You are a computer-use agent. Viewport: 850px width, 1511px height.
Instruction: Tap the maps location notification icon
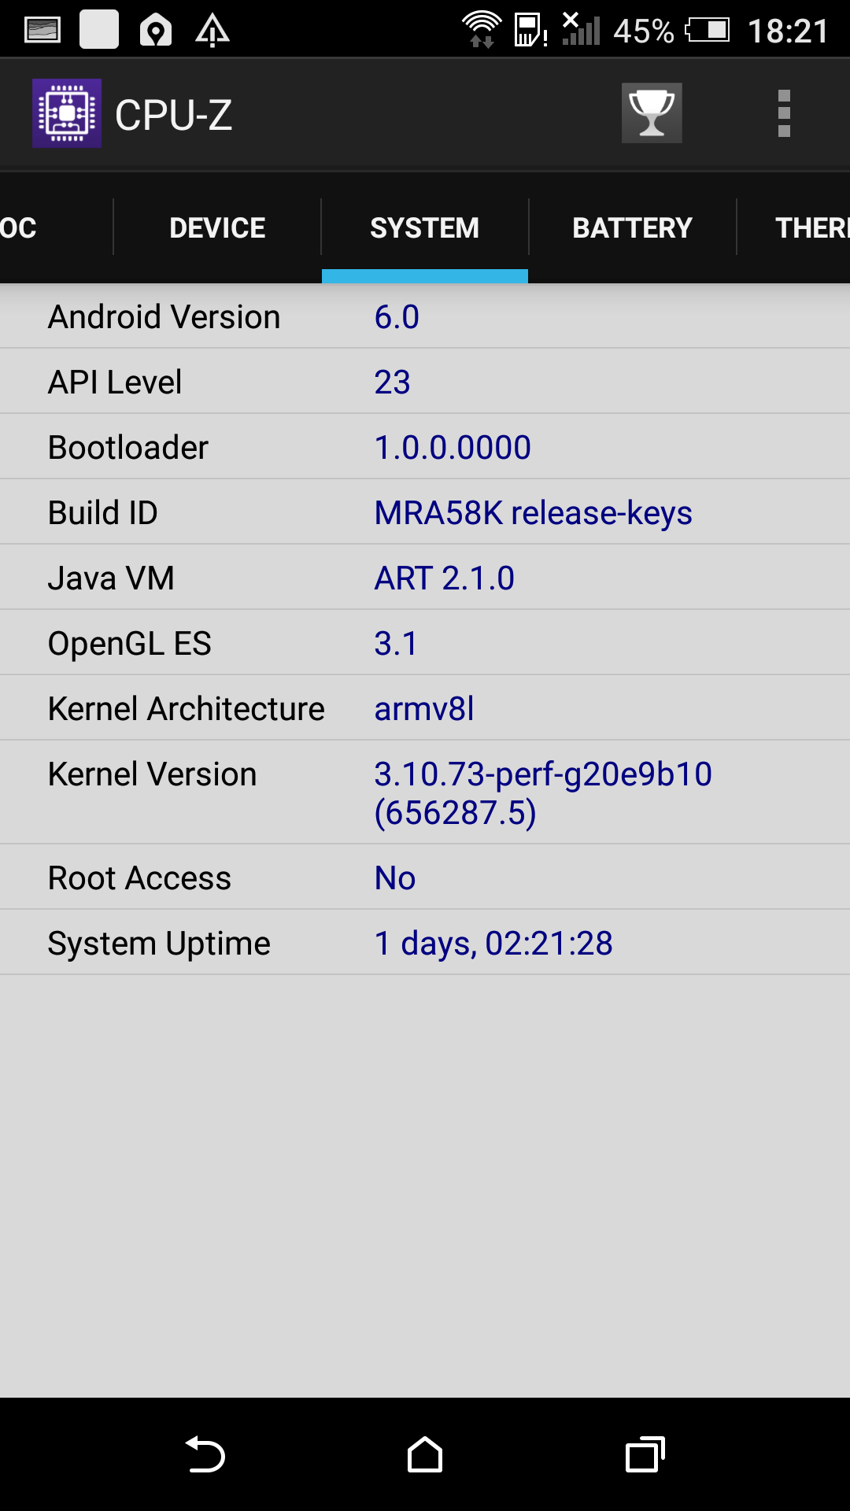(x=156, y=30)
